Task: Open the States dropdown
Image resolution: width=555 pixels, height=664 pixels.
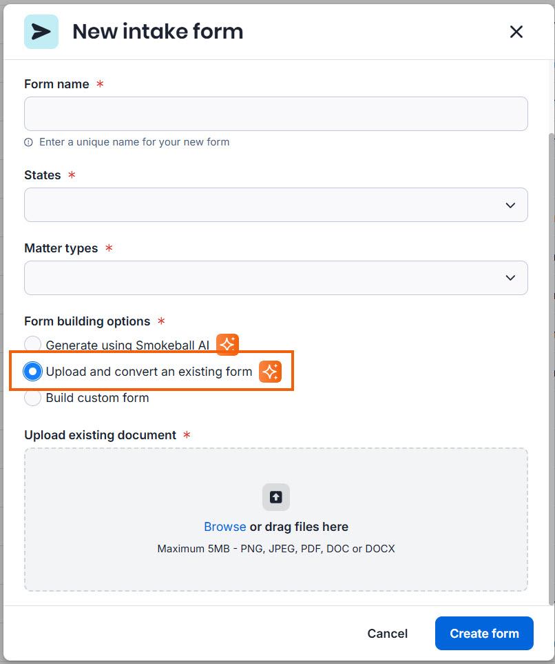Action: point(276,205)
